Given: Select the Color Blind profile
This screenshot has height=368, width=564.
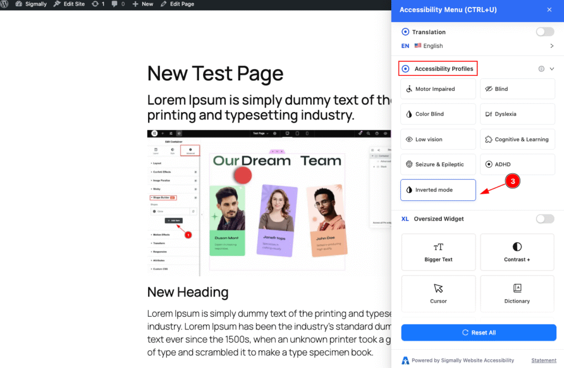Looking at the screenshot, I should pyautogui.click(x=438, y=114).
